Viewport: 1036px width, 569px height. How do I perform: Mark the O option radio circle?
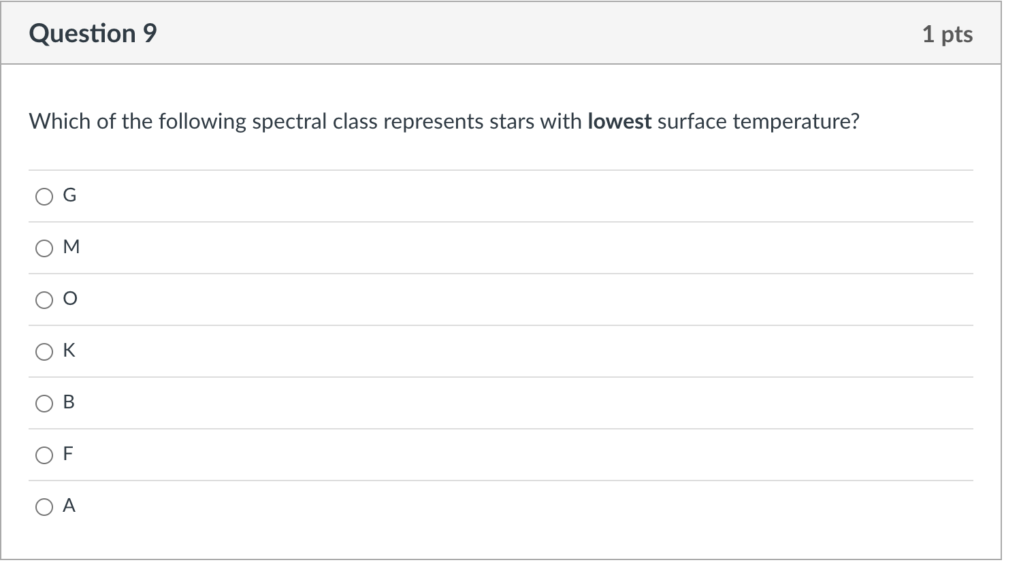44,300
